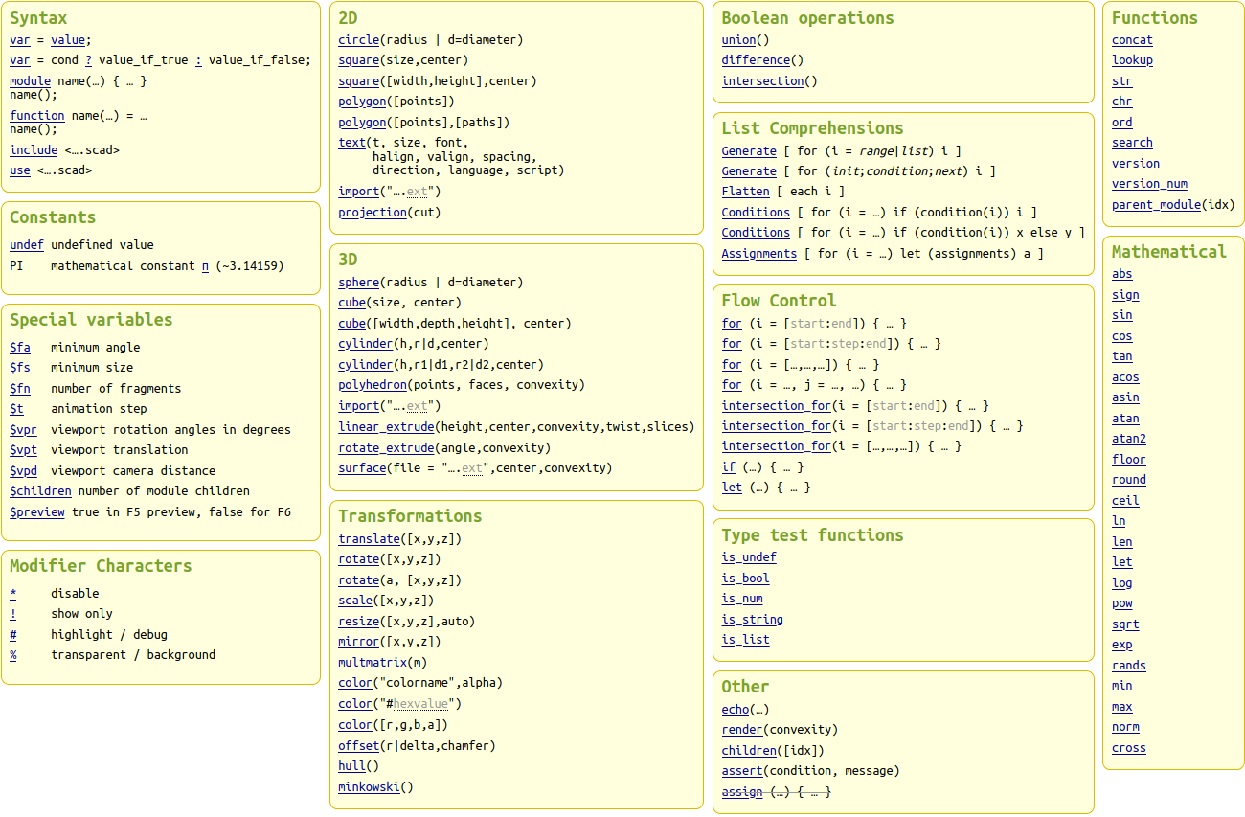Click the Flatten link in List Comprehensions
The width and height of the screenshot is (1245, 817).
click(745, 192)
